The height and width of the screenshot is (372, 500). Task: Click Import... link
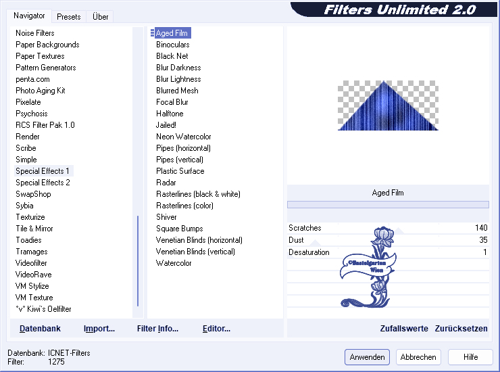click(x=99, y=329)
